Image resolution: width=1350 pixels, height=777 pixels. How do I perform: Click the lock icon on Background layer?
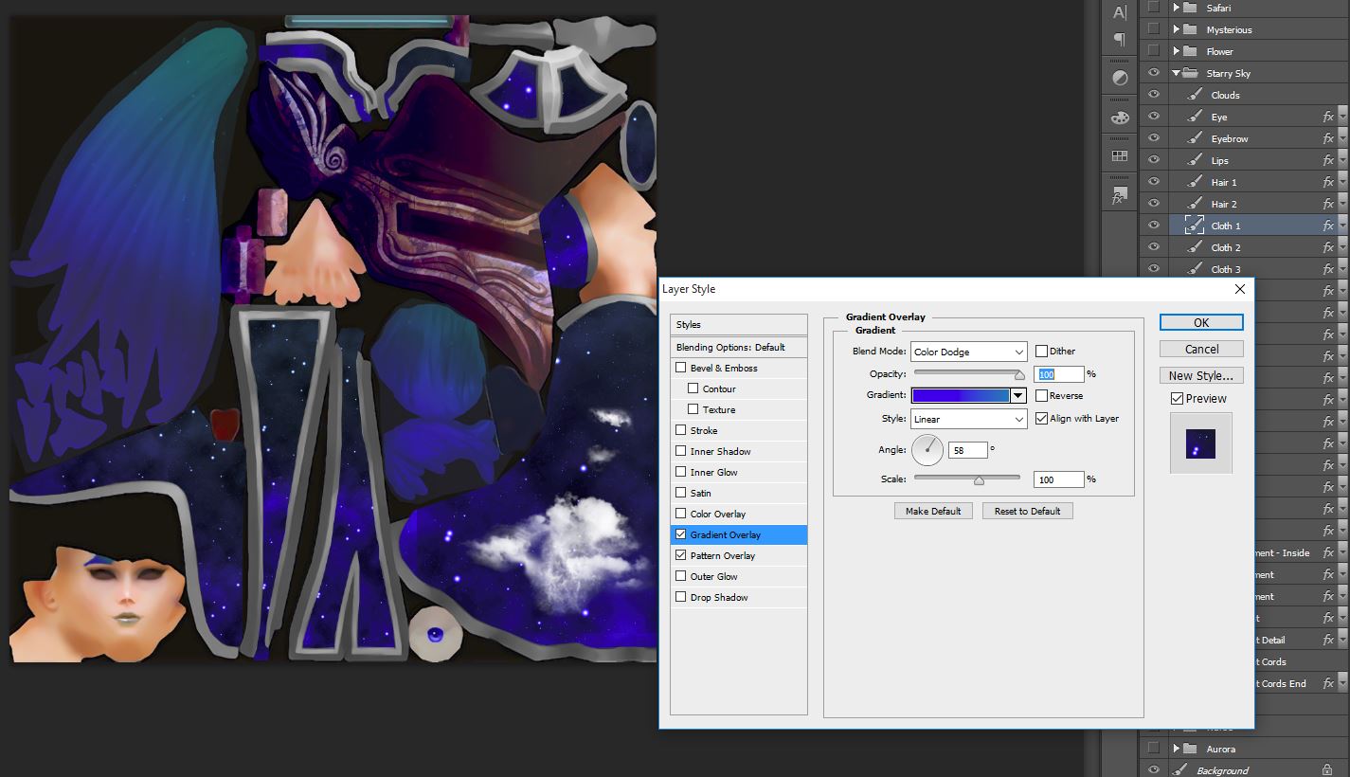pos(1328,770)
